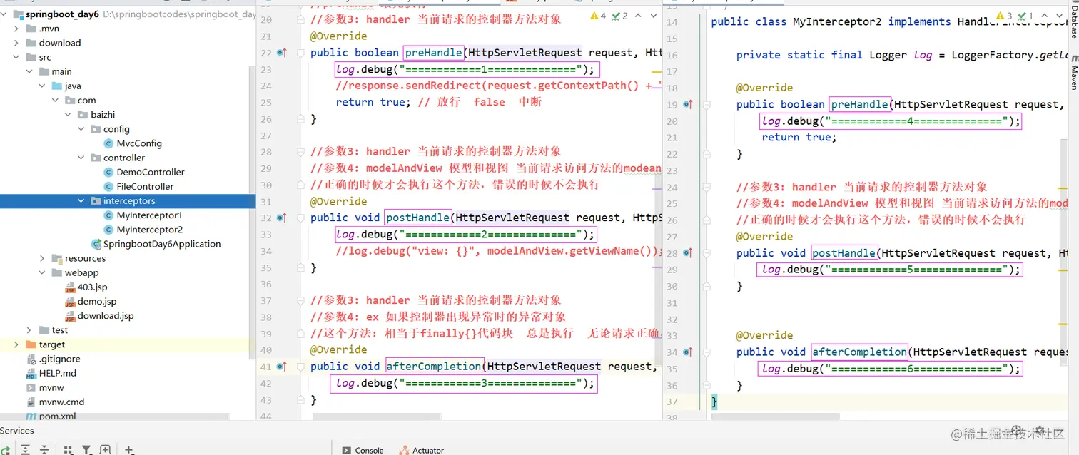Go to previous highlighted error in left editor

point(638,16)
